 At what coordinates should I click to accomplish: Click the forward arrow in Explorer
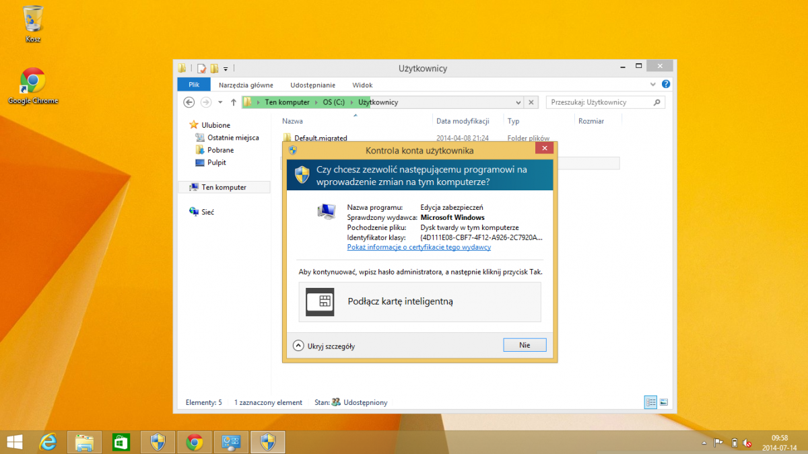206,102
